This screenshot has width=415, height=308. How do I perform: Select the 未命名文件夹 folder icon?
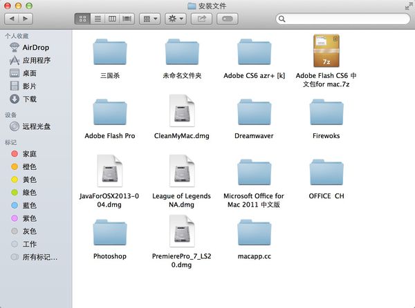[182, 52]
